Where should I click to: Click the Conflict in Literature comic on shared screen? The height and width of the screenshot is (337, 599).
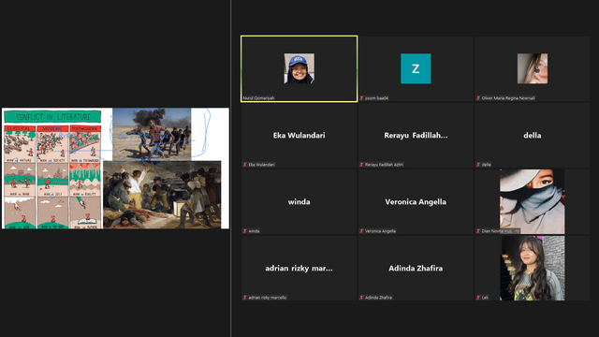pyautogui.click(x=52, y=168)
